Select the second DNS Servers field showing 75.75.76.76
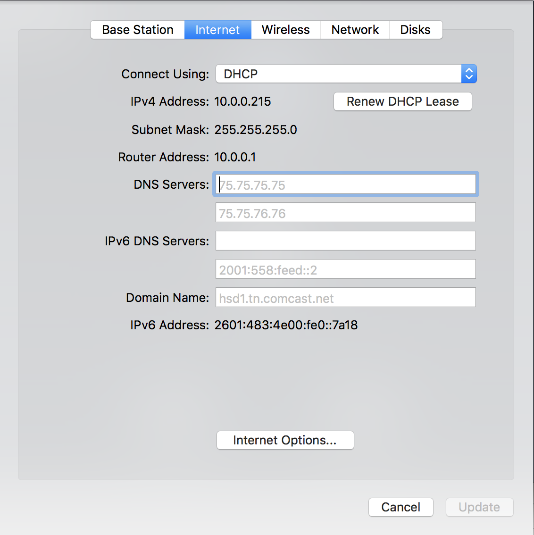Viewport: 534px width, 535px height. click(x=345, y=213)
